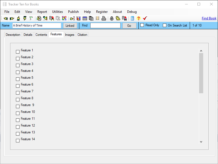
Task: Tick the Feature 3 checkbox
Action: pyautogui.click(x=18, y=65)
